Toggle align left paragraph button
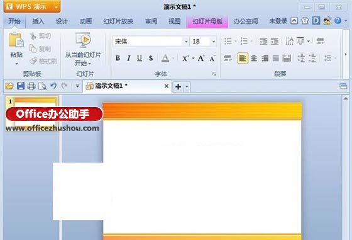The image size is (352, 240). pos(243,59)
